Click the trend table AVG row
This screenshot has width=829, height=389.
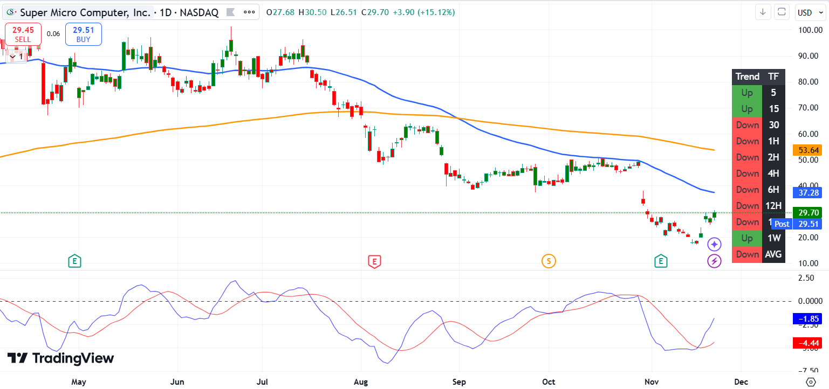click(x=758, y=254)
